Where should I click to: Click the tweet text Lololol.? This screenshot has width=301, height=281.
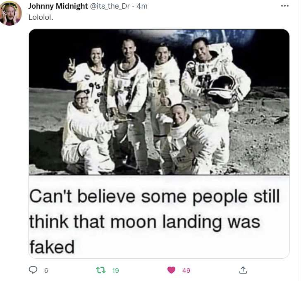pos(41,17)
